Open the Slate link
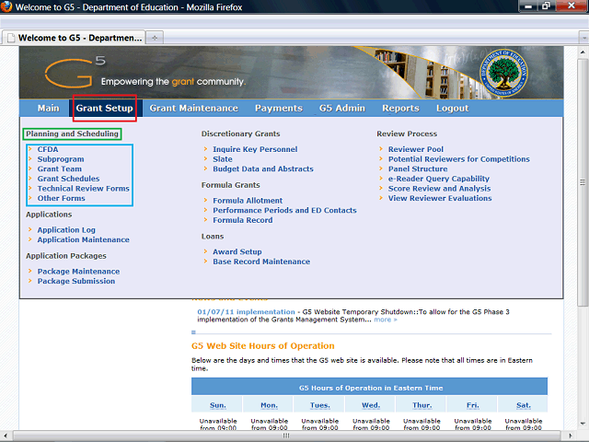Screen dimensions: 589x442 point(223,159)
